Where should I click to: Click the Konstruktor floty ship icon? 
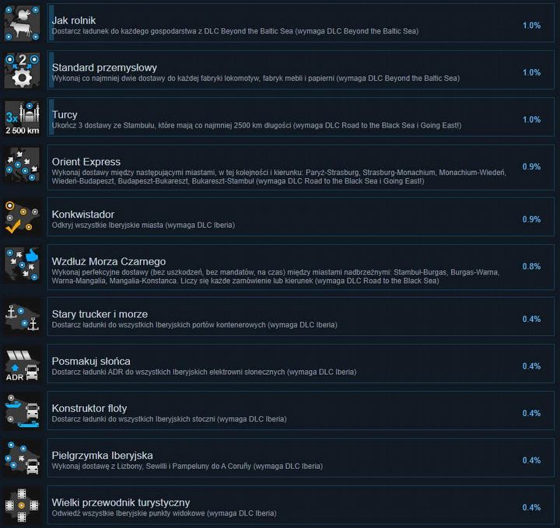22,411
